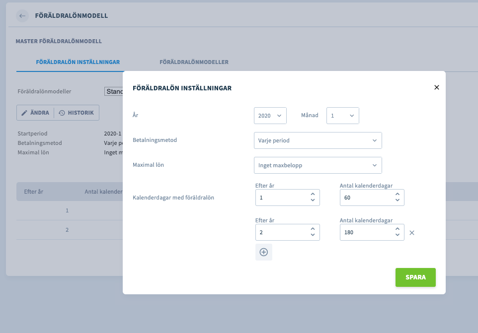Switch to Föräldralönmodeller tab
The image size is (478, 333).
[x=194, y=62]
